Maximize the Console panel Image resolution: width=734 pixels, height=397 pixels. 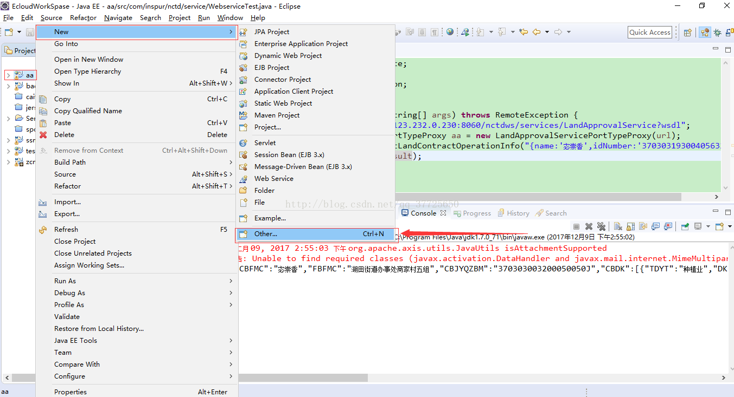pyautogui.click(x=728, y=212)
